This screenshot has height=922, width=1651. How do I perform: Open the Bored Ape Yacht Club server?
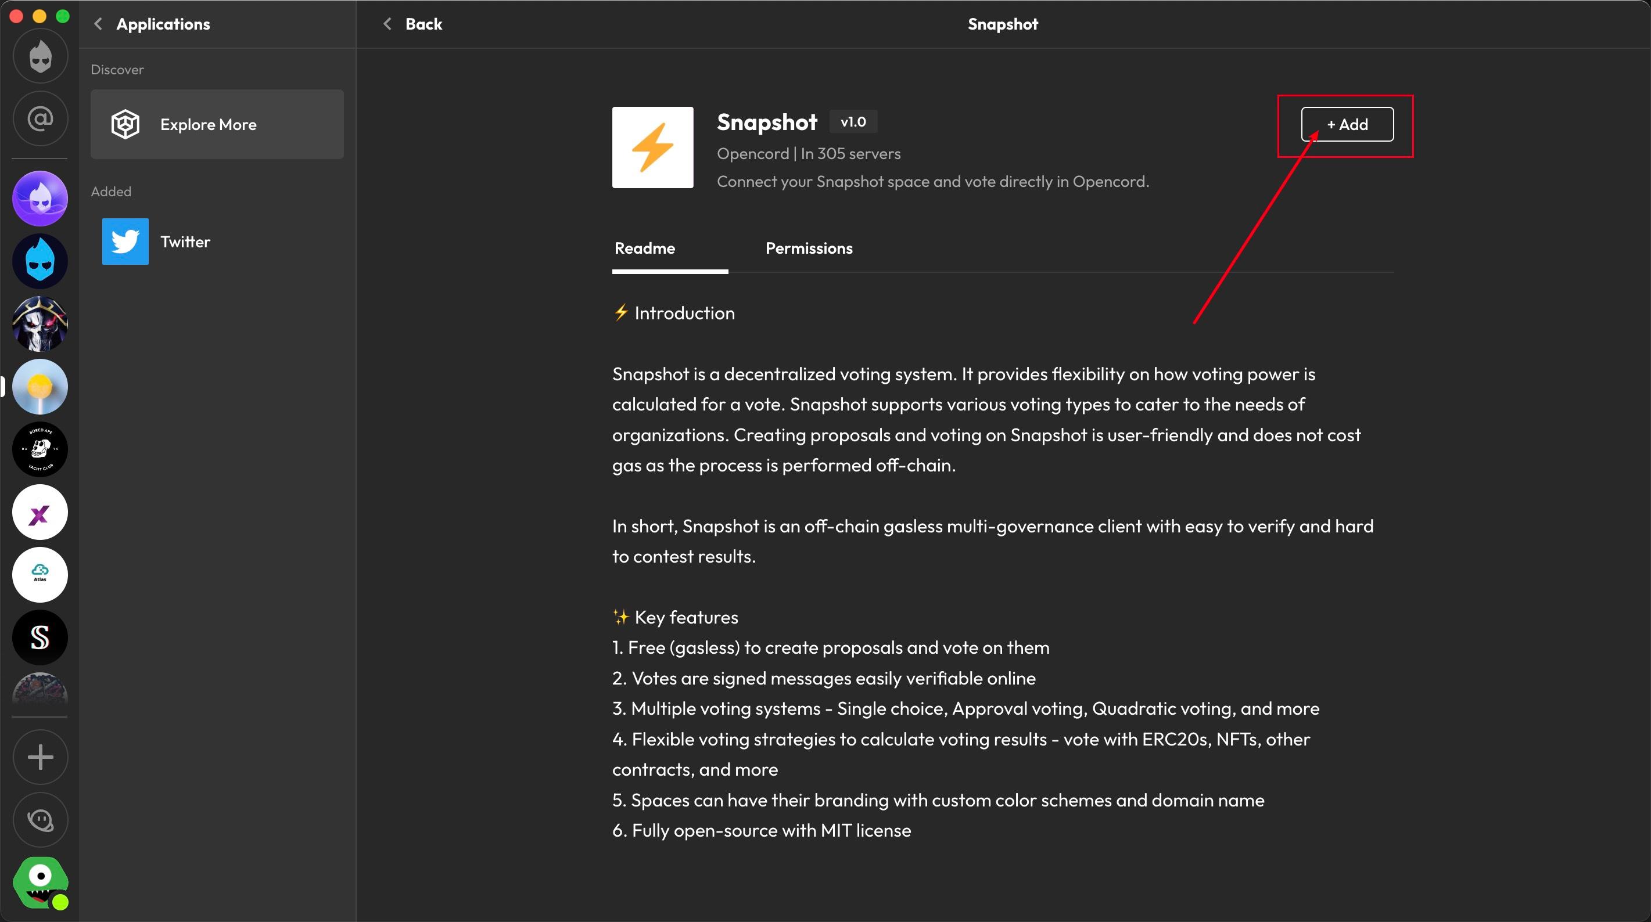tap(41, 449)
